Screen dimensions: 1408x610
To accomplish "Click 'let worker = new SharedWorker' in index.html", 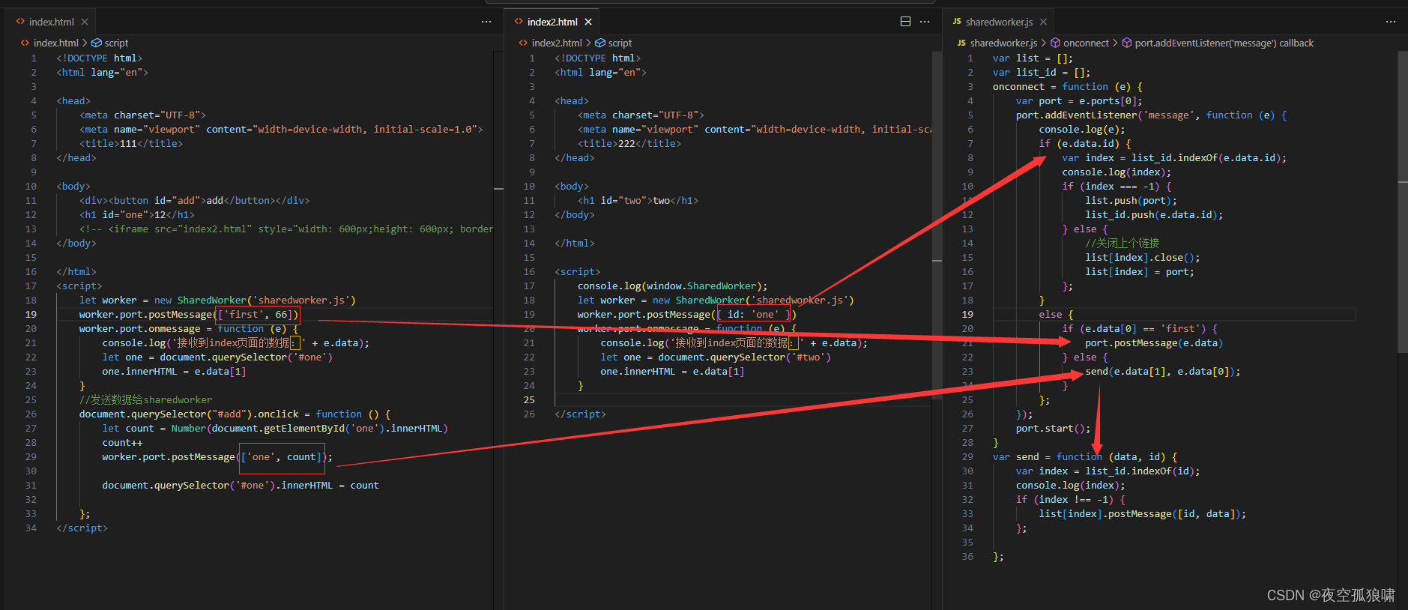I will [217, 300].
